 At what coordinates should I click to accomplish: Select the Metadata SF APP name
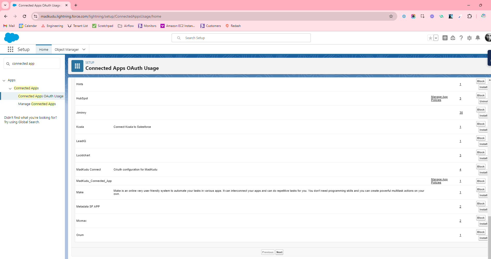[88, 206]
